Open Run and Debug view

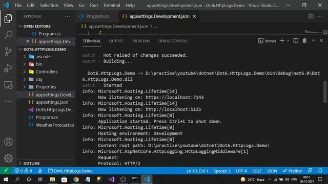pos(8,68)
